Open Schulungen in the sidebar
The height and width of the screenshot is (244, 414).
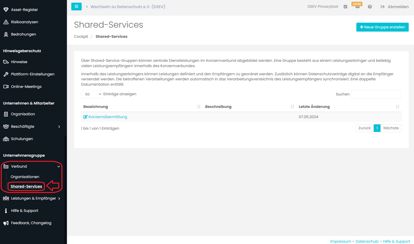coord(22,139)
